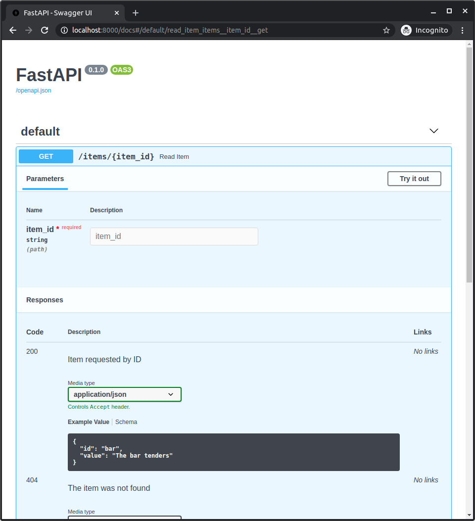This screenshot has width=475, height=521.
Task: Select the Parameters tab
Action: tap(45, 179)
